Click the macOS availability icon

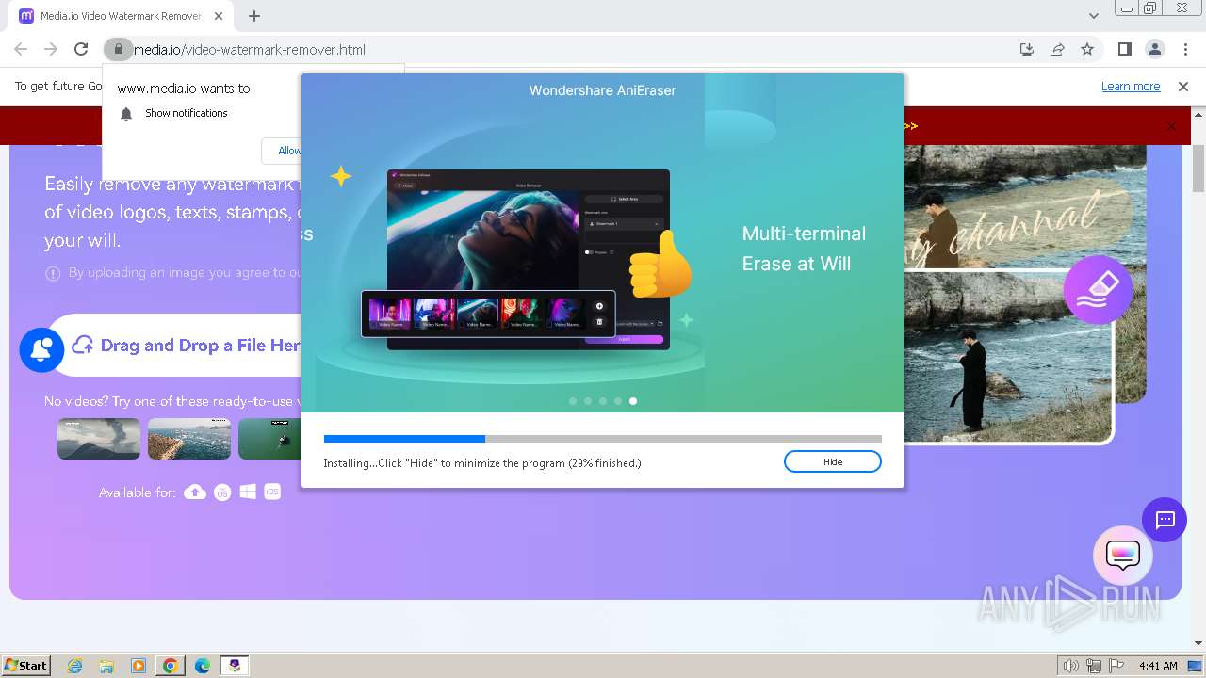[222, 492]
